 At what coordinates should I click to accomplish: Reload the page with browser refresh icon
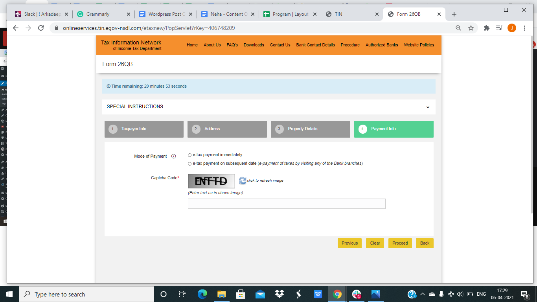41,28
